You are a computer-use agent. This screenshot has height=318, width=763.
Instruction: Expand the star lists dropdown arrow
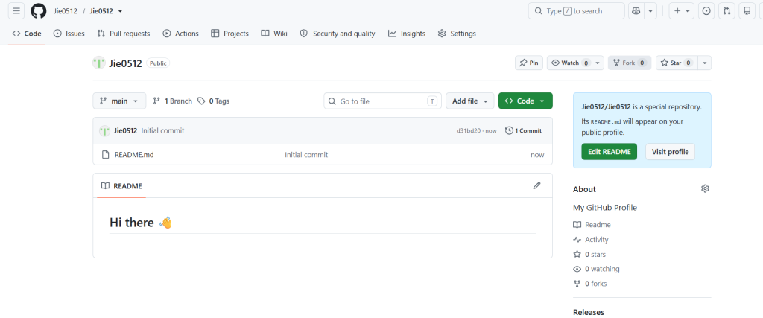click(x=705, y=63)
